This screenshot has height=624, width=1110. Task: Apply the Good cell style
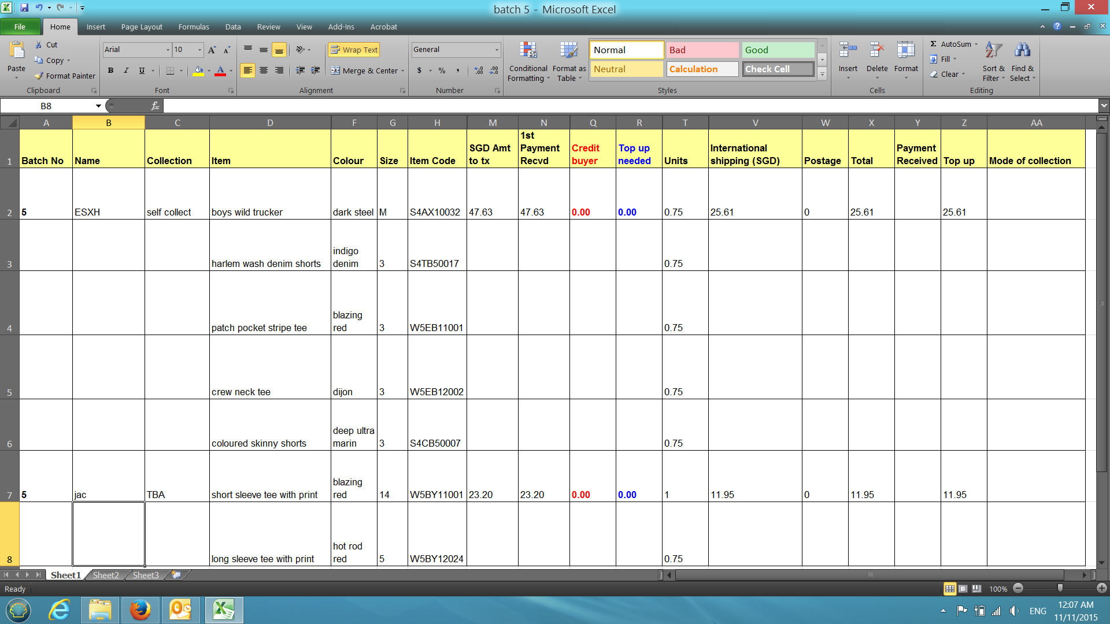pyautogui.click(x=778, y=50)
